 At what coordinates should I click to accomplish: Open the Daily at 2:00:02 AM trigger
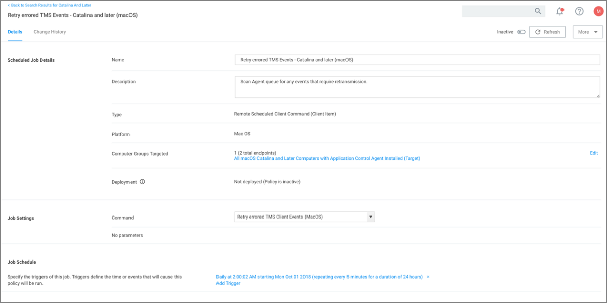[319, 277]
